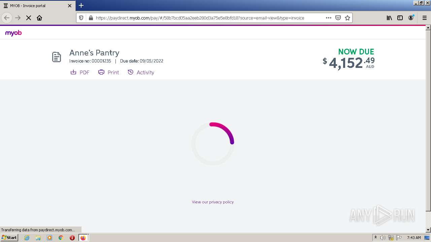Open File Explorer from taskbar
Viewport: 431px width, 242px height.
pyautogui.click(x=38, y=238)
